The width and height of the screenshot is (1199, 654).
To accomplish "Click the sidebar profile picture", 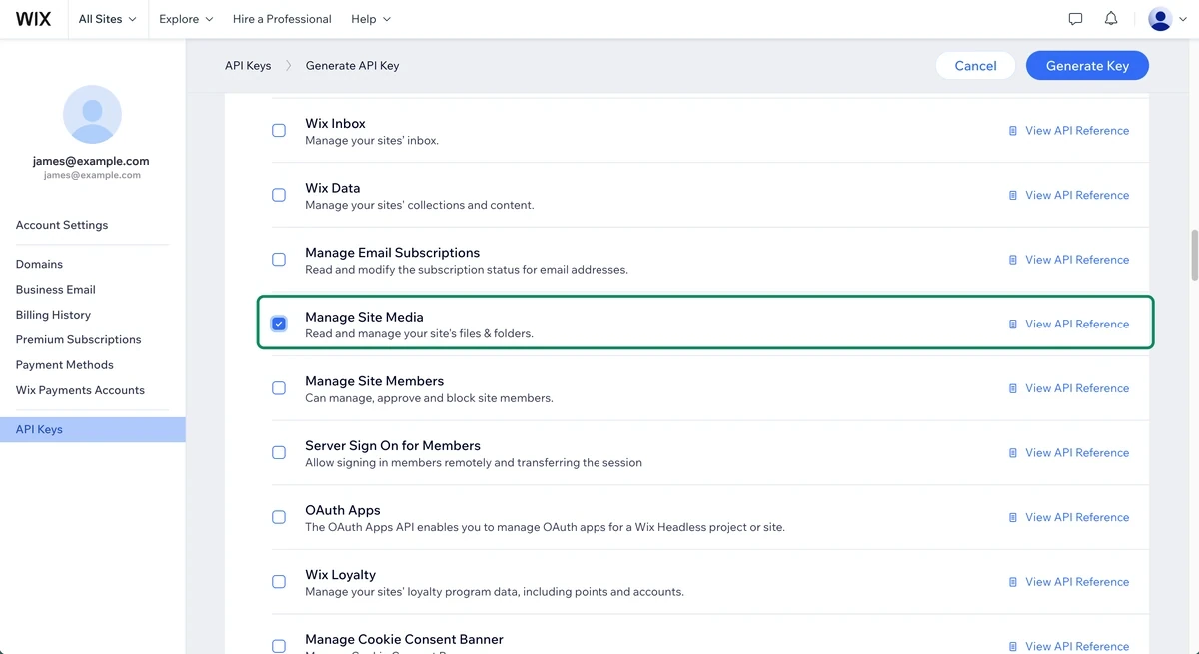I will coord(92,114).
